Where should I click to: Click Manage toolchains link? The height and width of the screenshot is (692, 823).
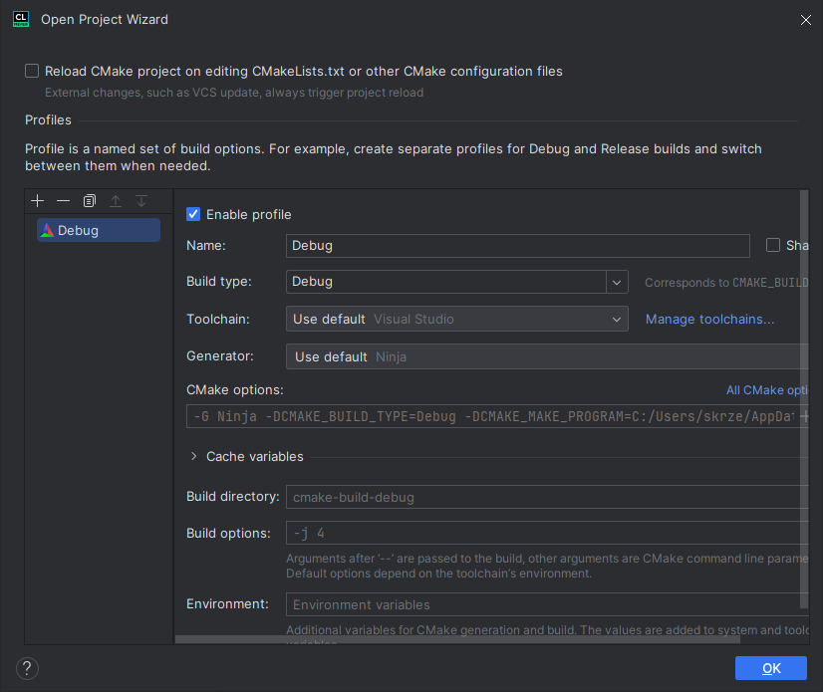coord(709,319)
